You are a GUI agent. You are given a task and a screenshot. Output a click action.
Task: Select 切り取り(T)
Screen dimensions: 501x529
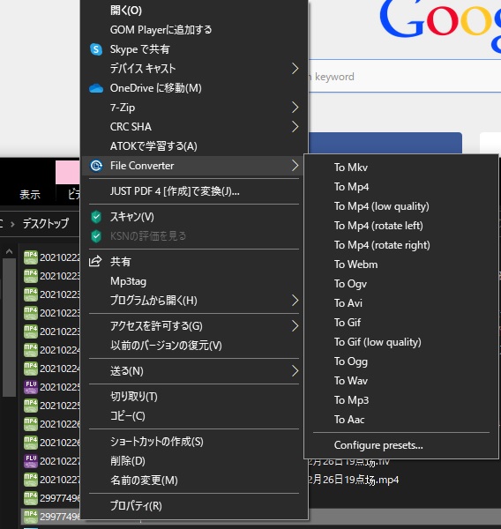pos(194,397)
